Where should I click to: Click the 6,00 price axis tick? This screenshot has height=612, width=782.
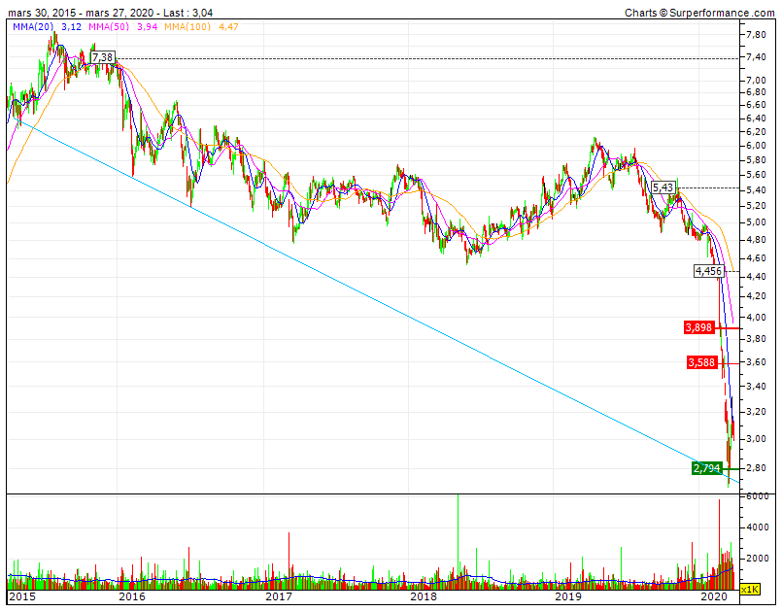pyautogui.click(x=756, y=145)
